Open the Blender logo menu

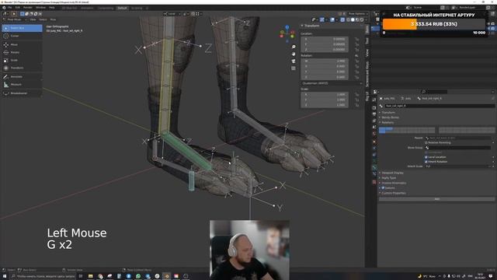(4, 8)
